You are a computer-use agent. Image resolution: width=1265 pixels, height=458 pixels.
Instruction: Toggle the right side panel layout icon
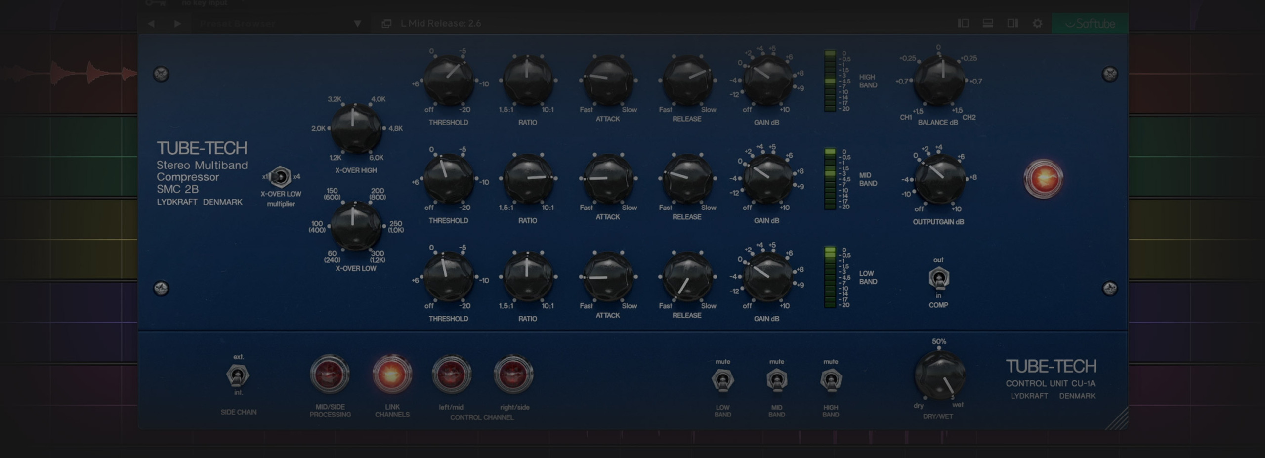click(1012, 23)
